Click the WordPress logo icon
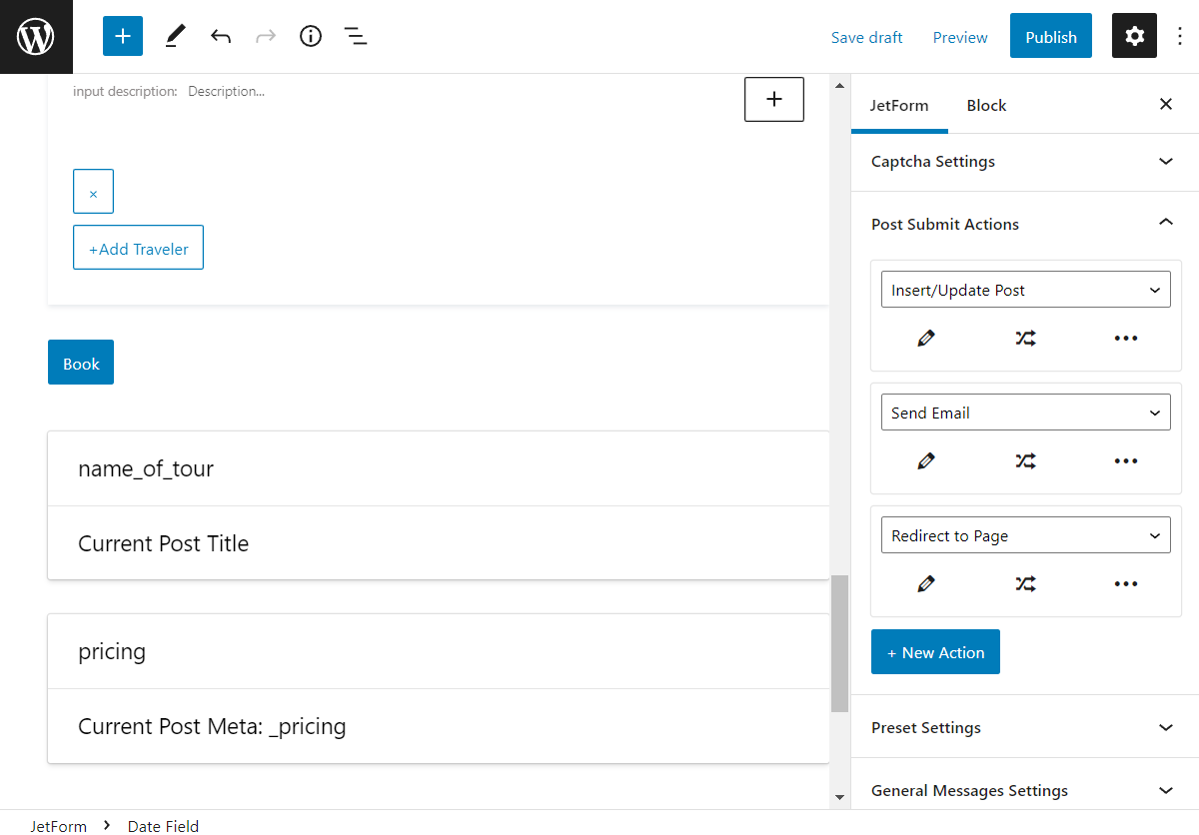 point(36,37)
